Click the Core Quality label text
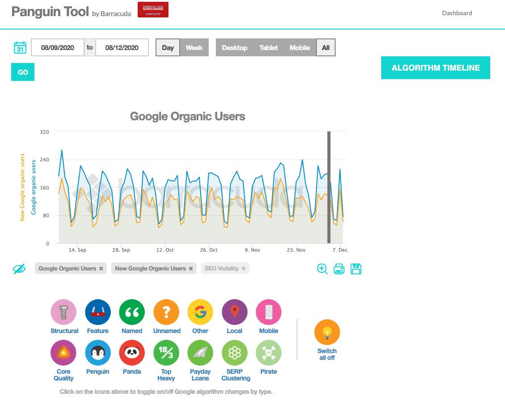The height and width of the screenshot is (405, 505). click(63, 375)
